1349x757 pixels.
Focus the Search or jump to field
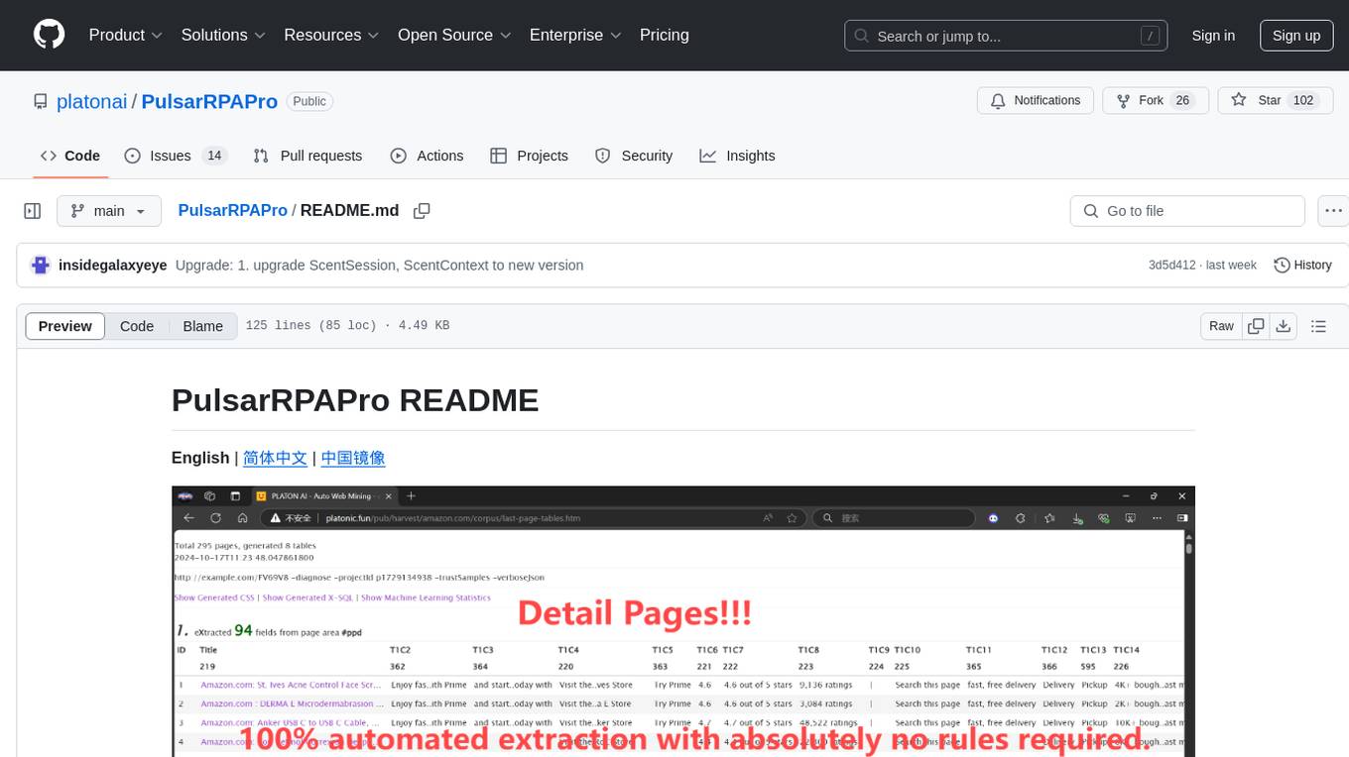(x=1004, y=36)
